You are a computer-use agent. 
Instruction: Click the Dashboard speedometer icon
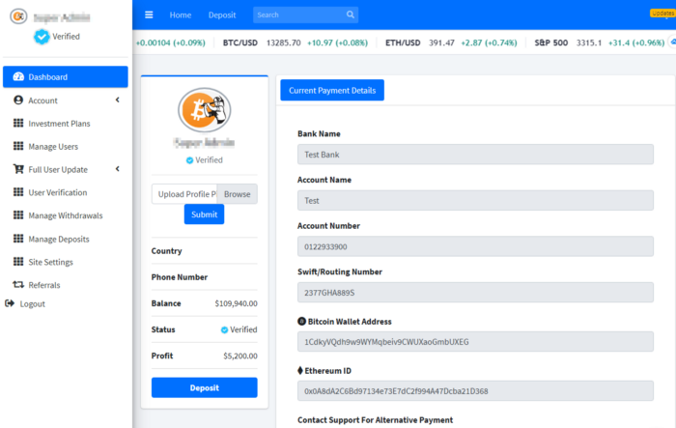(x=18, y=76)
